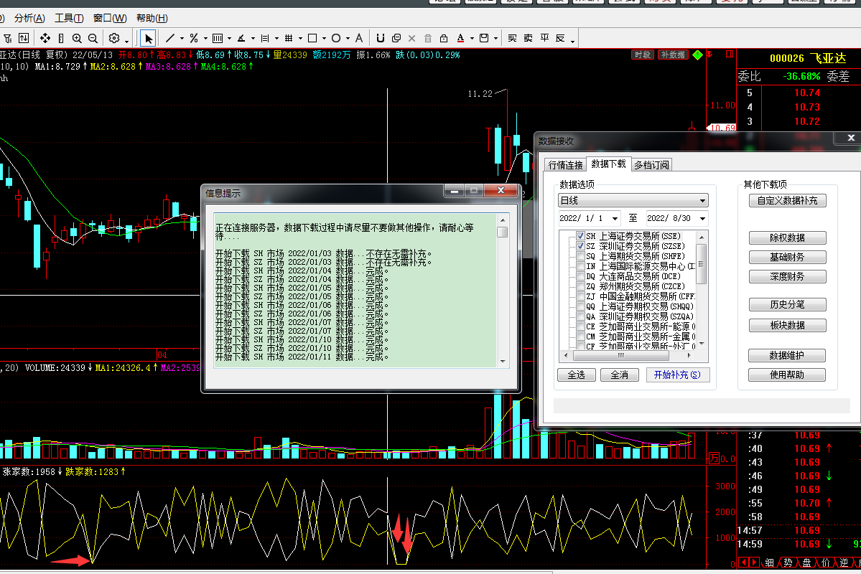Click 基础财务 button
Viewport: 861px width, 574px height.
coord(788,257)
